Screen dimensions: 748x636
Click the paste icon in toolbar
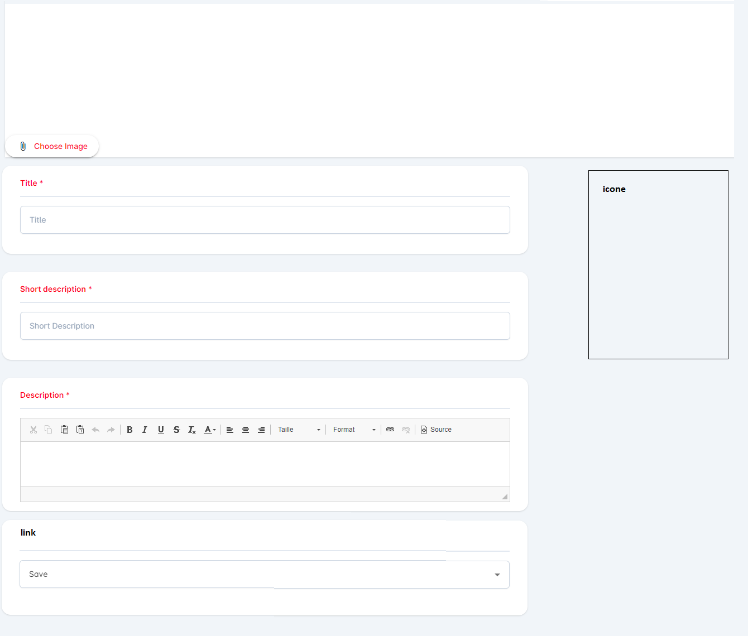(64, 430)
